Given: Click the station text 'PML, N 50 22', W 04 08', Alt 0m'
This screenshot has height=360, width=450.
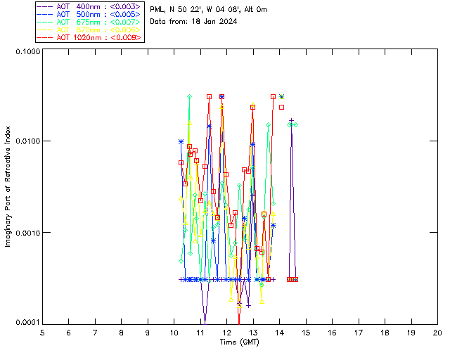Looking at the screenshot, I should (x=209, y=9).
